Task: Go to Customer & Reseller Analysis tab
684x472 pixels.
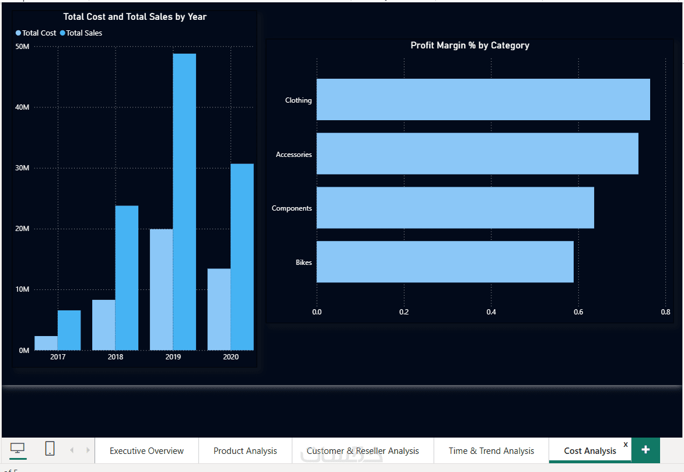Action: pos(362,450)
